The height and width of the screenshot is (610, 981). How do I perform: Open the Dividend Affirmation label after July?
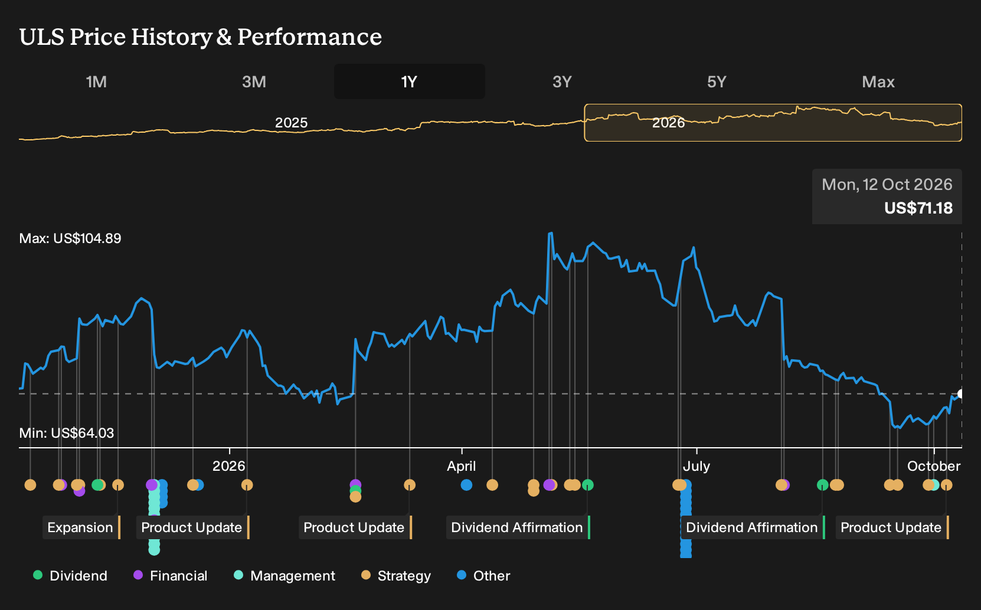point(753,527)
